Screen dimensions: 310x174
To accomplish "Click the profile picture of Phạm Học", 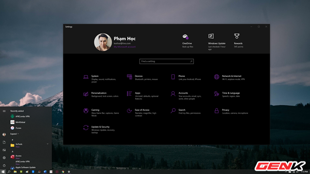I will click(x=103, y=42).
